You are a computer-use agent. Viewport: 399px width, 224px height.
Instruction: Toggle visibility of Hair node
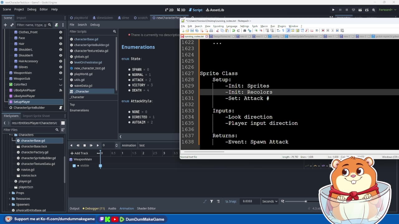[61, 44]
